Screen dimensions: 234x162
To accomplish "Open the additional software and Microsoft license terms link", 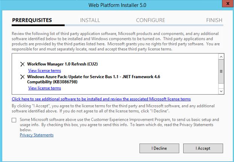I will (101, 99).
